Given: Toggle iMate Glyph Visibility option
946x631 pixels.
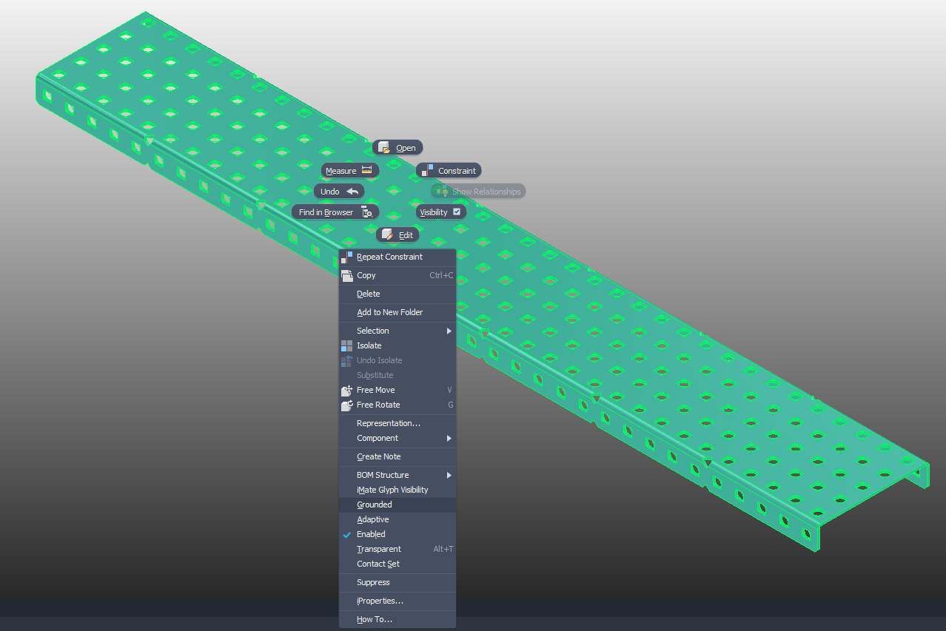Looking at the screenshot, I should 397,490.
